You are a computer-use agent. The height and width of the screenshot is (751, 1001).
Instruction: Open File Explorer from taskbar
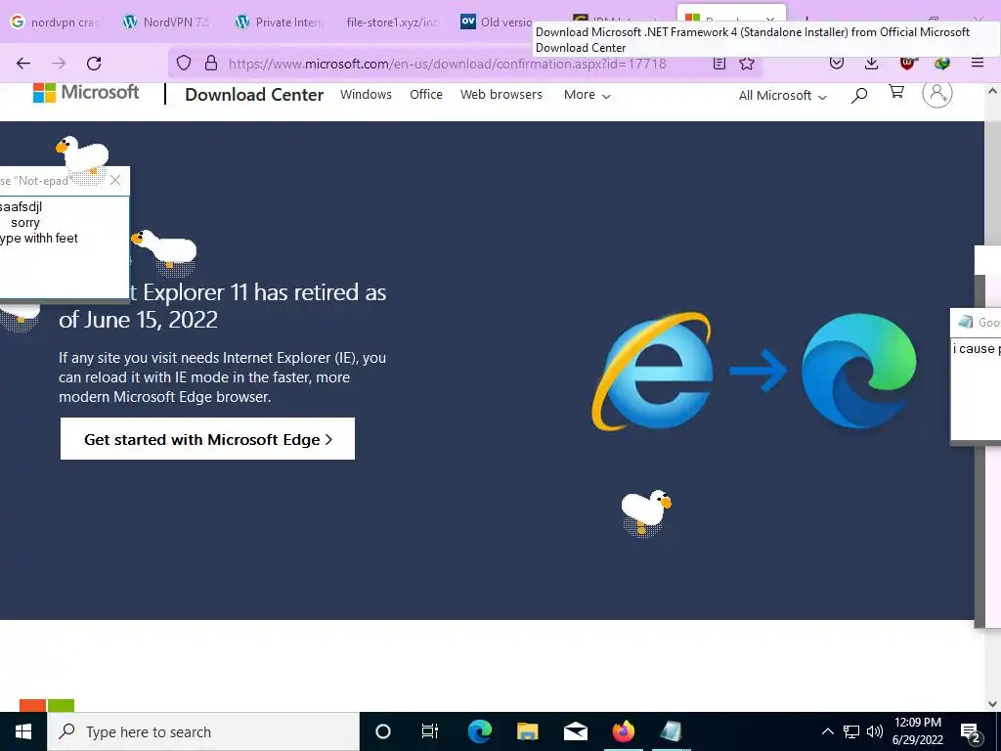point(527,731)
